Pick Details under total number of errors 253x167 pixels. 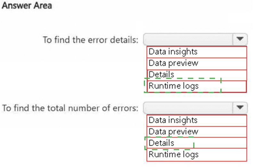197,143
